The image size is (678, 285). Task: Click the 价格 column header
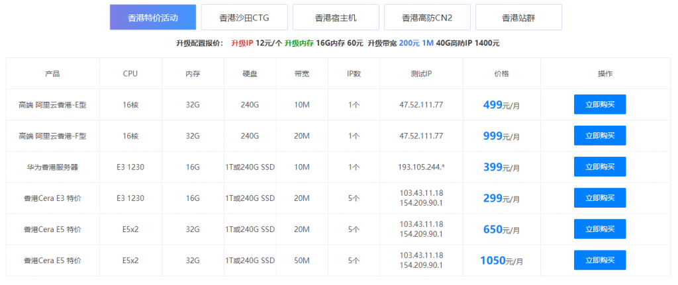[x=502, y=74]
